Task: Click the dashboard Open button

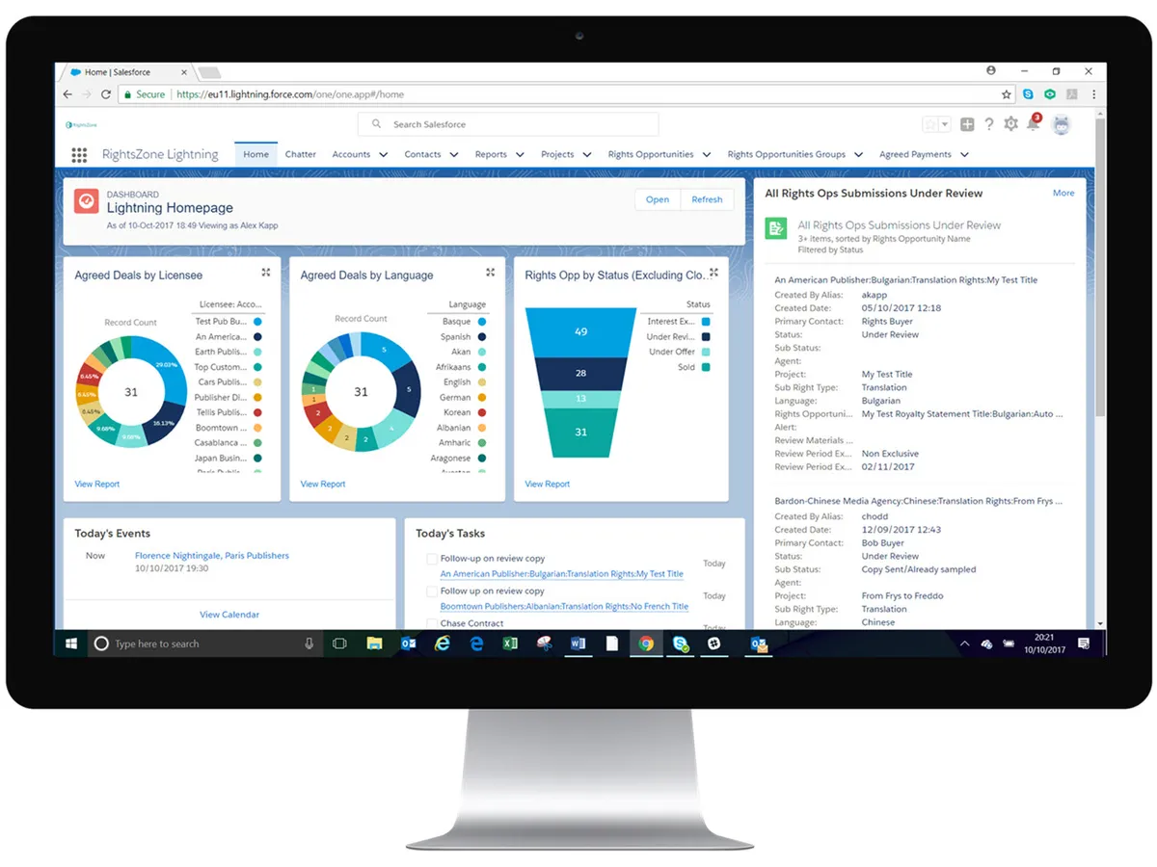Action: (x=658, y=199)
